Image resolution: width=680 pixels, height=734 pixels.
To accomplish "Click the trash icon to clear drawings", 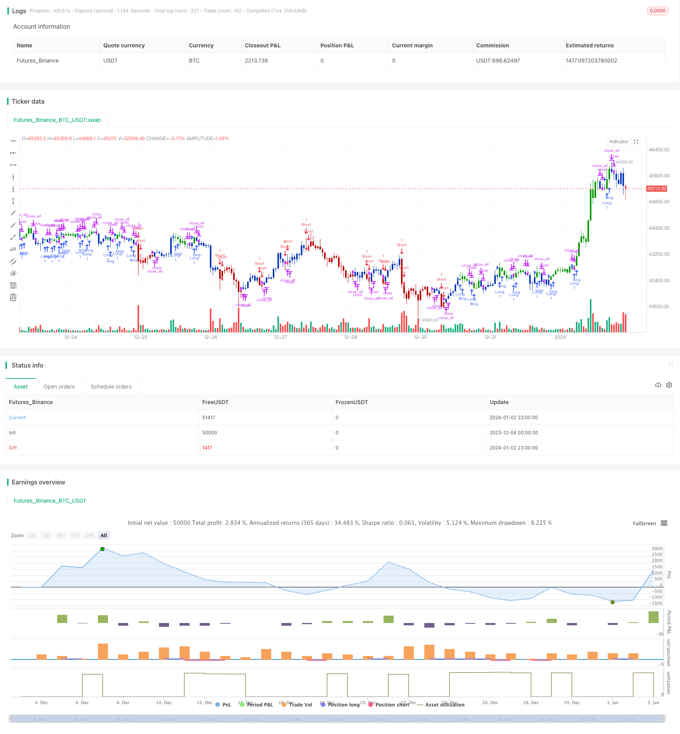I will (13, 297).
